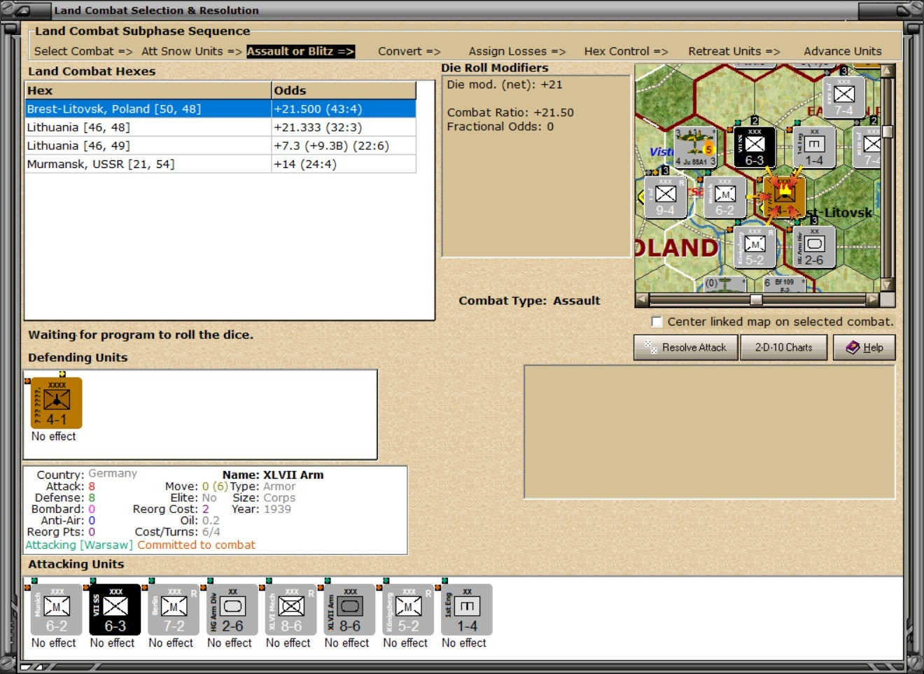Enable Center linked map on selected combat

point(657,322)
